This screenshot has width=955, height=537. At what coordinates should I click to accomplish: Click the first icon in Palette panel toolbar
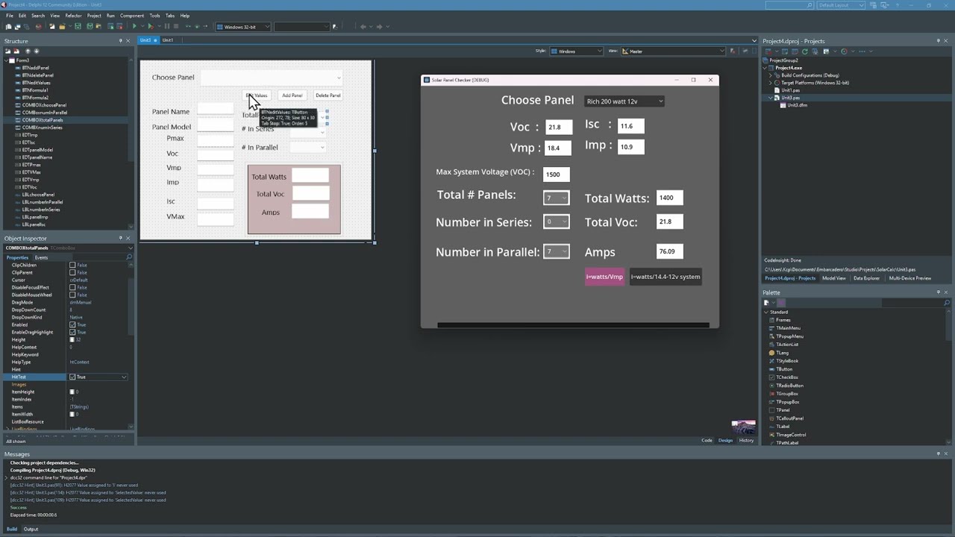coord(766,303)
